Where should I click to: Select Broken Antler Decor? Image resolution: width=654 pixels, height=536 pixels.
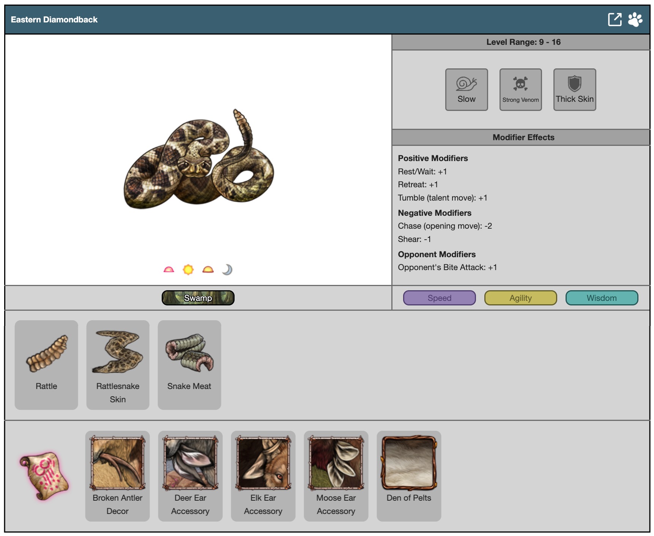pyautogui.click(x=117, y=476)
